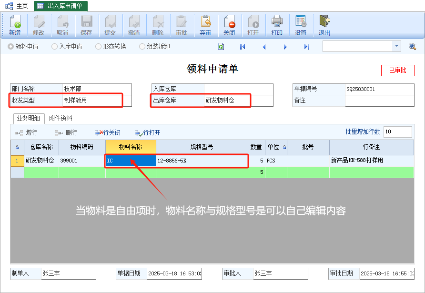Click the remark cell 新产品HK-588打样用
This screenshot has height=293, width=425.
(x=372, y=161)
